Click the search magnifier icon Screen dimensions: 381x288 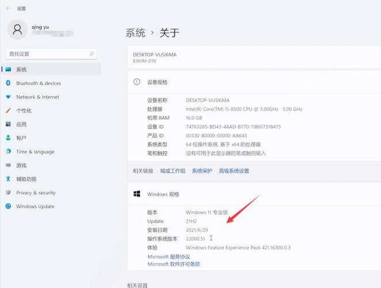tap(92, 54)
